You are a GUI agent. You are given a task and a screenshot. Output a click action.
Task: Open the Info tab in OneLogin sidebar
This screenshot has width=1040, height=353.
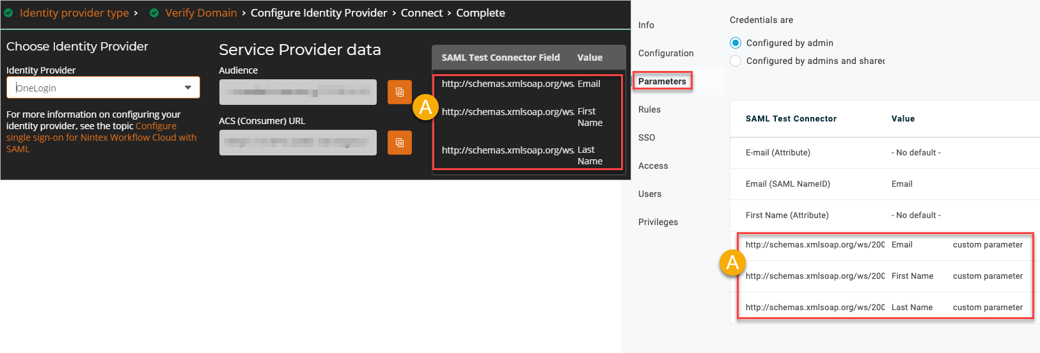(646, 25)
